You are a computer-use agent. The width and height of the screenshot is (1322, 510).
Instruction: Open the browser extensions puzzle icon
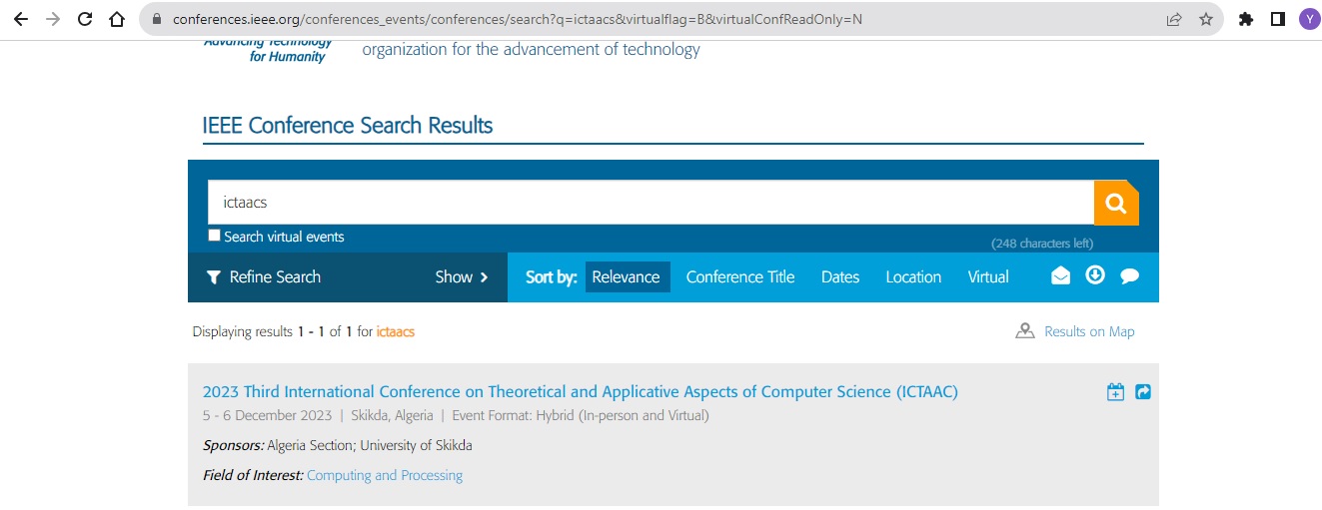point(1246,19)
